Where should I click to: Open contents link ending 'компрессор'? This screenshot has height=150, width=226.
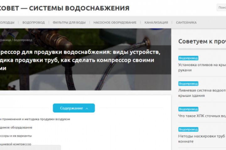coord(15,144)
